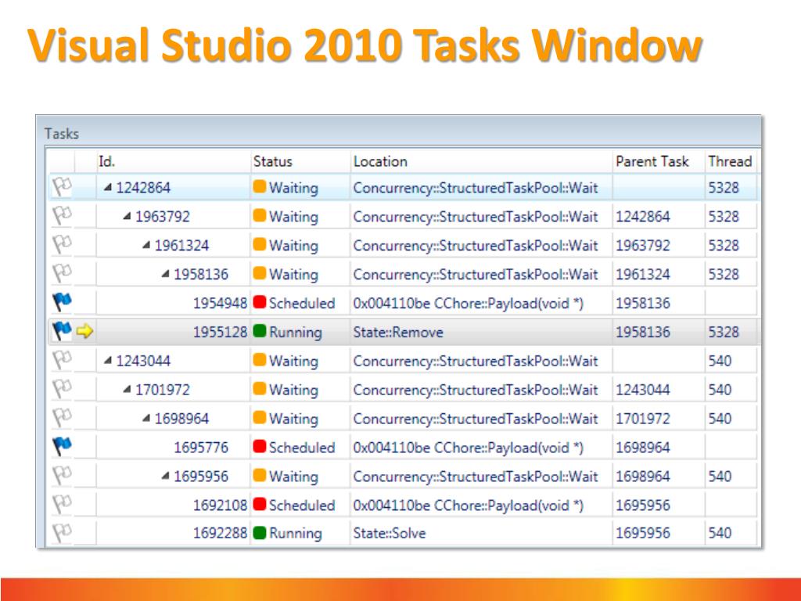Toggle the flag on task 1961324
The width and height of the screenshot is (801, 601).
62,245
